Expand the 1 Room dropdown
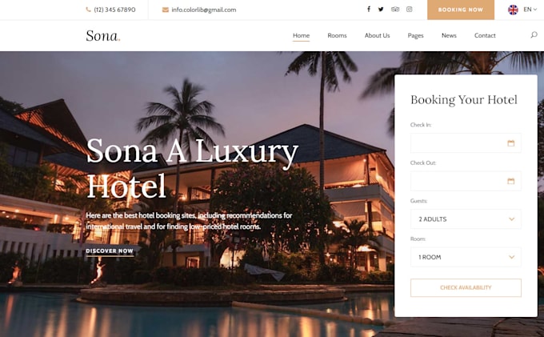 466,257
